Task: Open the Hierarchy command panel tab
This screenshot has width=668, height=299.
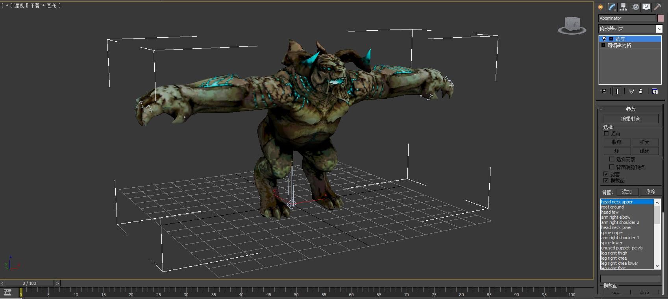Action: pos(623,7)
